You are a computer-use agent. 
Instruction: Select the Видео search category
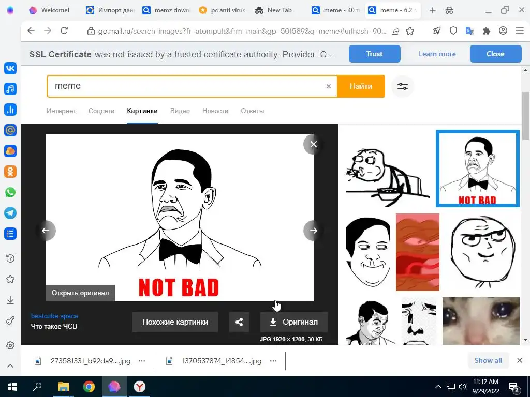pos(180,111)
